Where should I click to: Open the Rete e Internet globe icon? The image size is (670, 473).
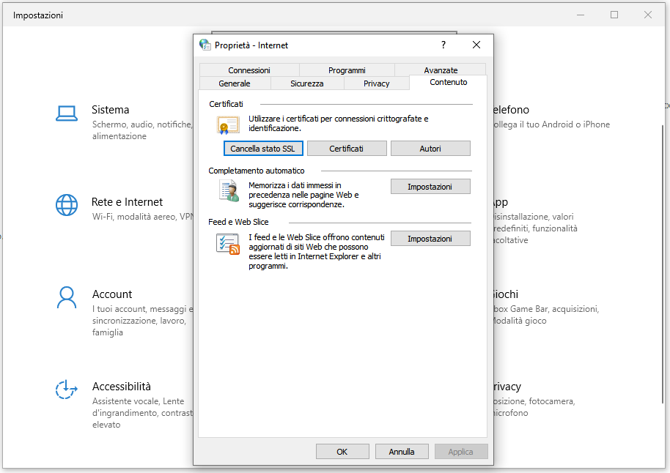(x=67, y=205)
